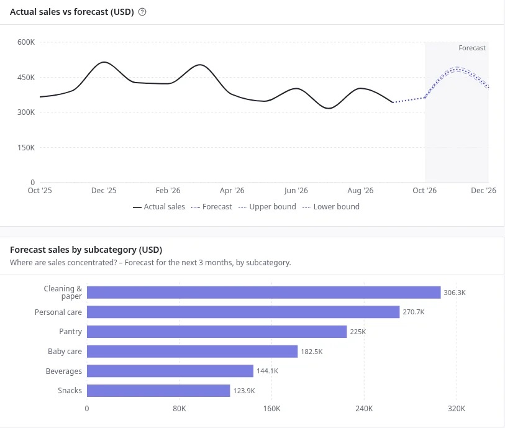This screenshot has width=505, height=428.
Task: Click the Feb '26 axis label
Action: coord(168,191)
